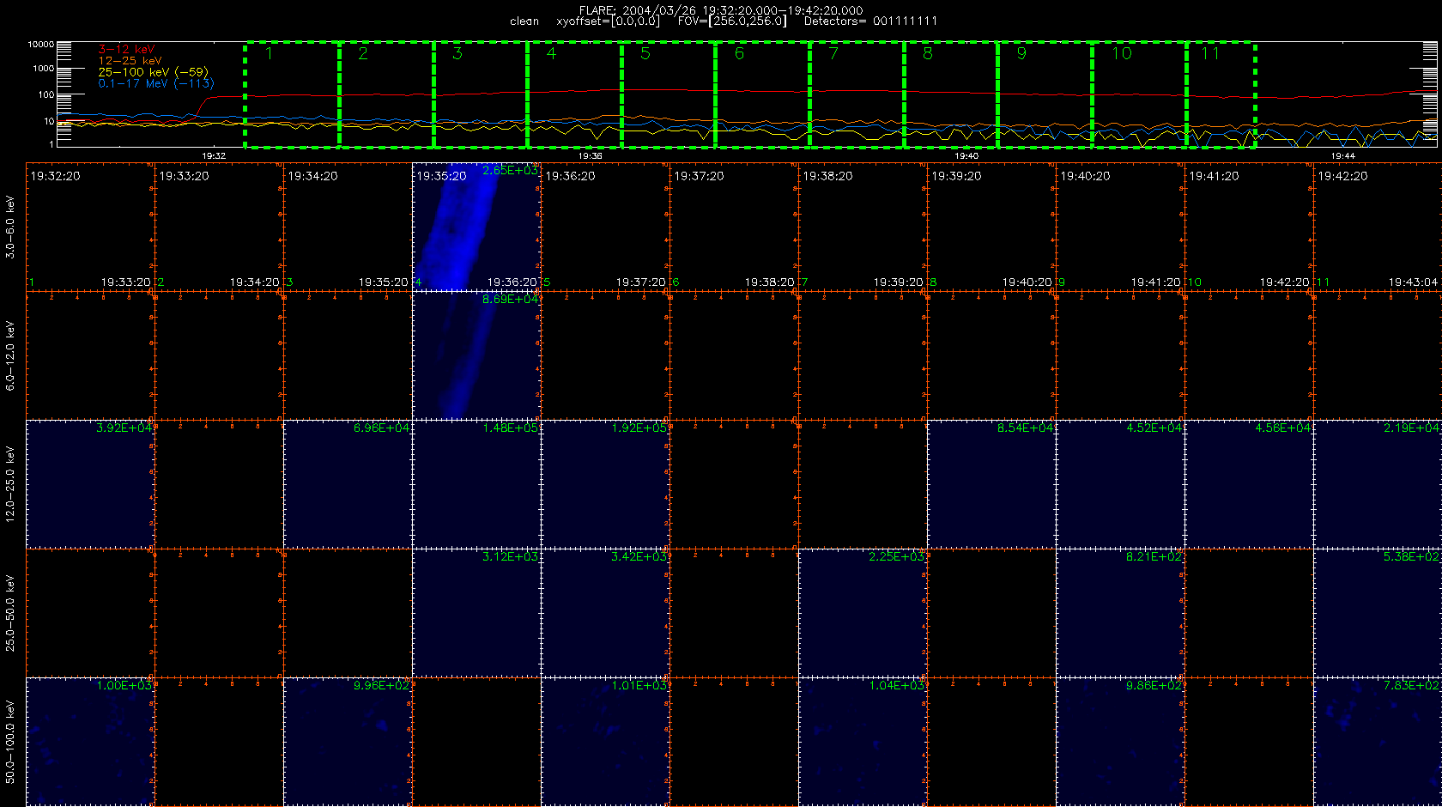The width and height of the screenshot is (1442, 807).
Task: Click the 19:41:20 start time in column 10
Action: coord(1215,176)
